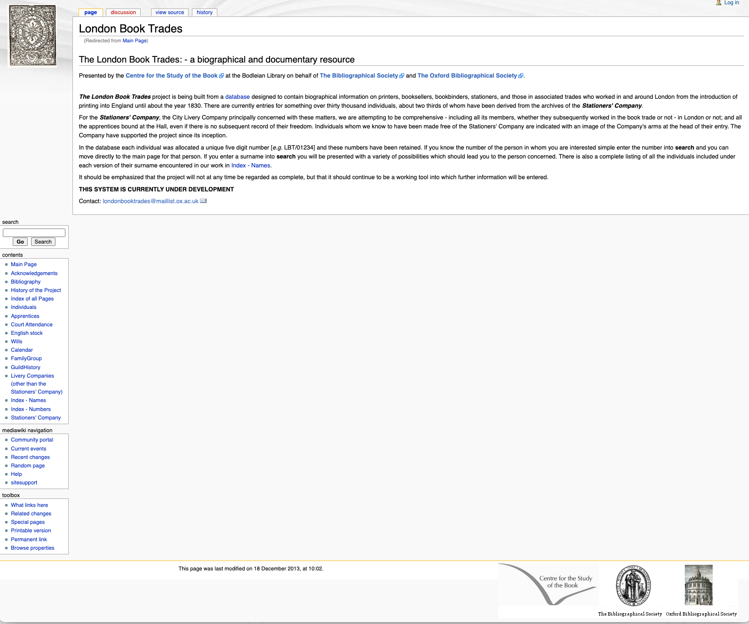Open Calendar in sidebar
The width and height of the screenshot is (749, 624).
[22, 350]
